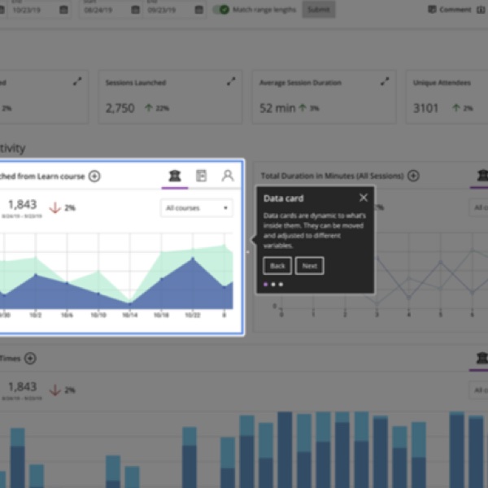Screen dimensions: 488x488
Task: Click the info icon beside Comment
Action: [481, 10]
